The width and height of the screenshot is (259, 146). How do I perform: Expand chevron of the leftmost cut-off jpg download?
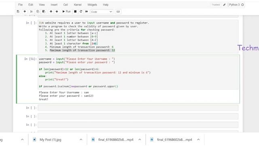[x=22, y=140]
